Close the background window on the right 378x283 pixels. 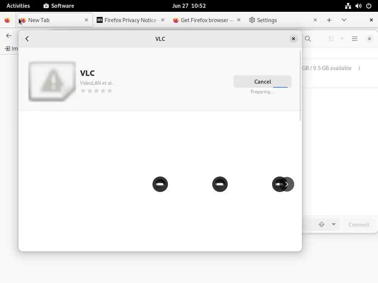369,39
